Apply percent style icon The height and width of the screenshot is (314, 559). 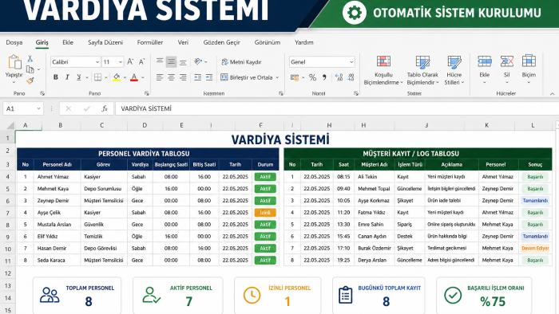[313, 77]
